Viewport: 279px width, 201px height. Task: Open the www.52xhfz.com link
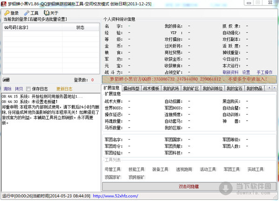pos(115,196)
